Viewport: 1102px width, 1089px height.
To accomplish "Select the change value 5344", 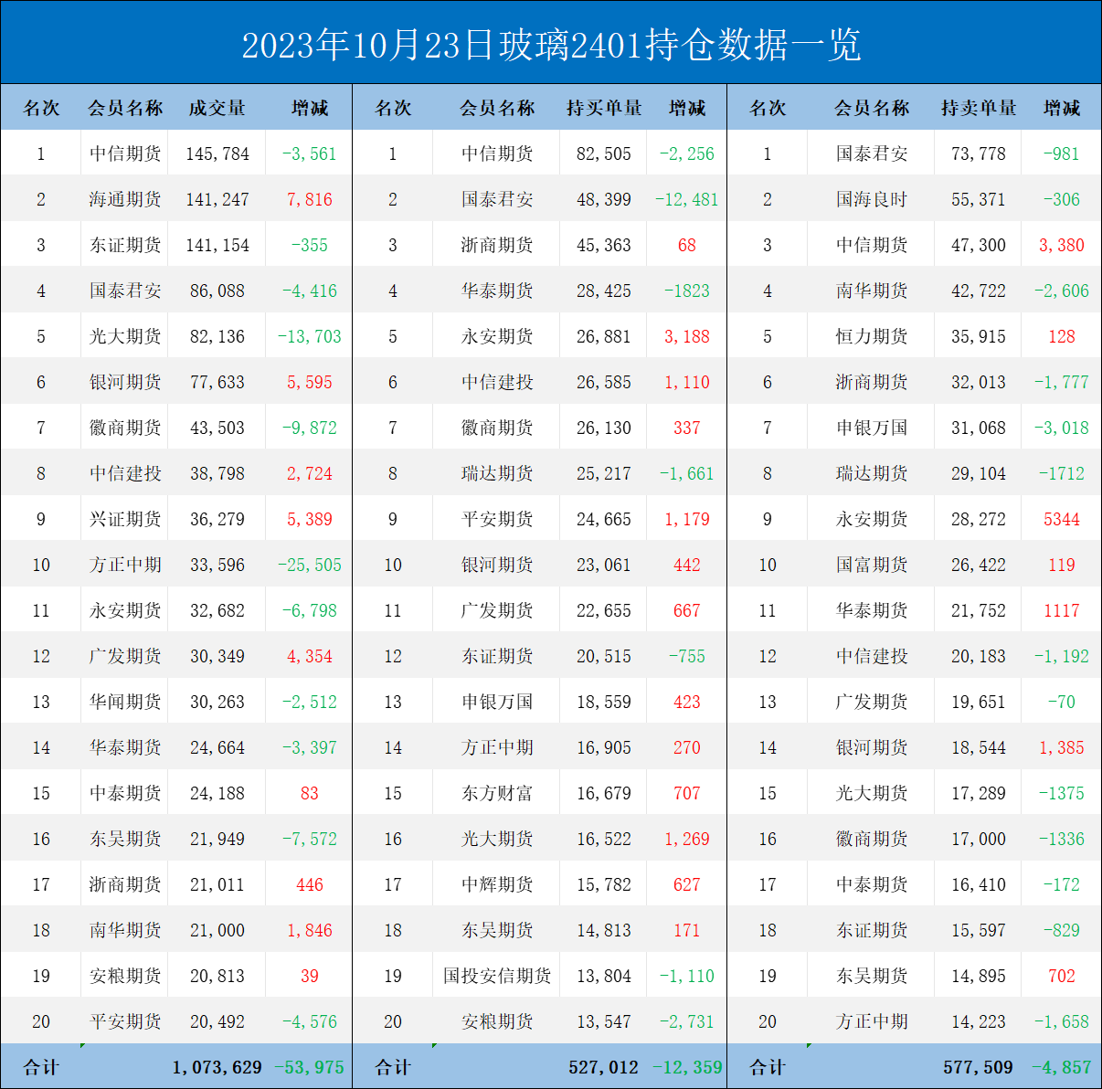I will (x=1062, y=519).
